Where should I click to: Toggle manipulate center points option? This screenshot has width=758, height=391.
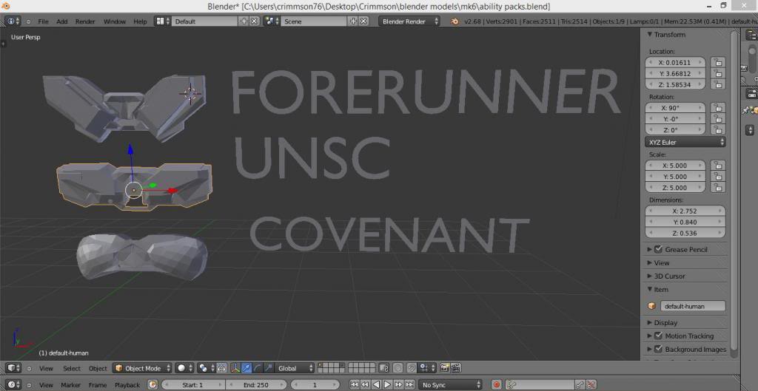point(221,368)
